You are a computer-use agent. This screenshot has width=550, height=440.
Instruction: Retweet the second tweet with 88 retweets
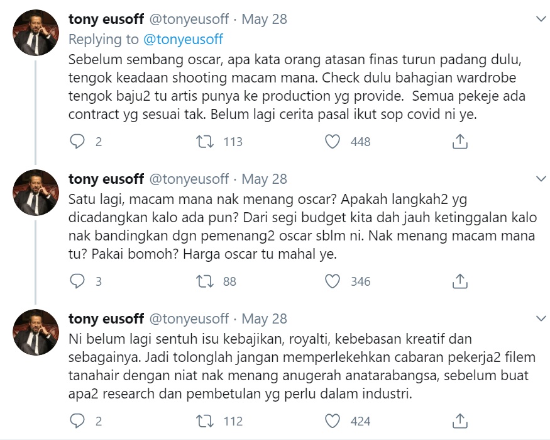(x=205, y=281)
